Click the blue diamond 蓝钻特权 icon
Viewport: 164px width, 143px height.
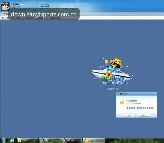coord(127,108)
